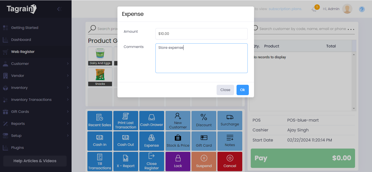Image resolution: width=372 pixels, height=172 pixels.
Task: Click the Close Register tile
Action: pos(152,161)
